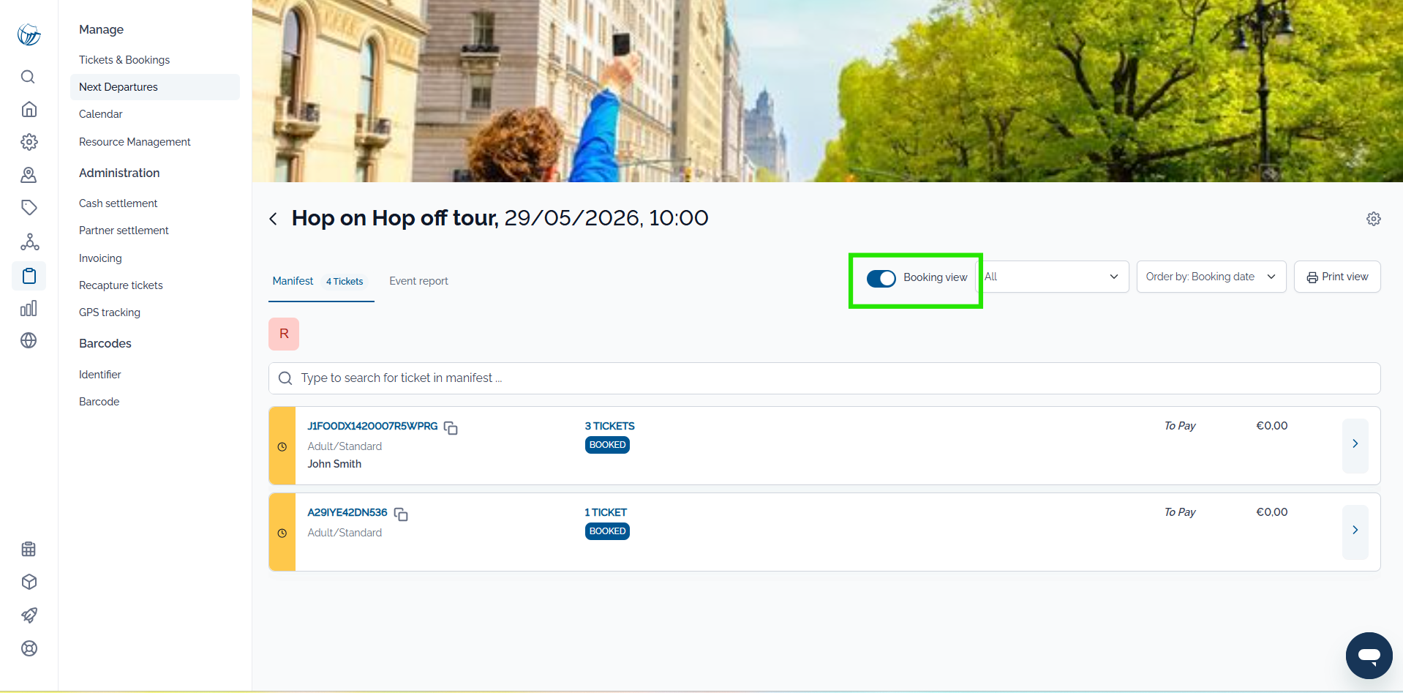The image size is (1403, 693).
Task: Open the manifest settings gear icon
Action: click(1374, 219)
